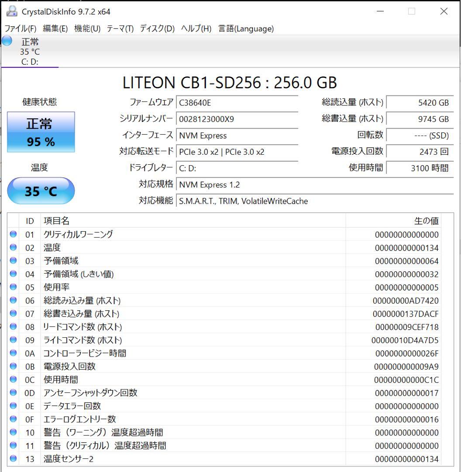Click the 35 °C temperature button
This screenshot has height=472, width=461.
41,191
